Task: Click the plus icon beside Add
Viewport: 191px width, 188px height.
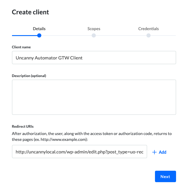Action: click(x=154, y=152)
